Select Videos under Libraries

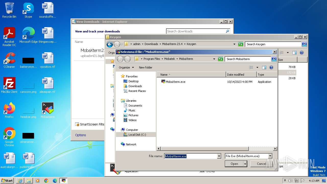[x=132, y=120]
